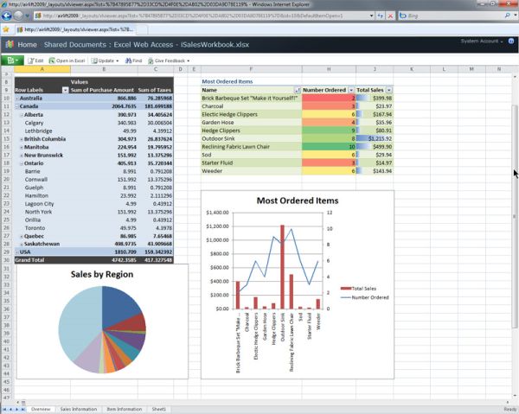The image size is (519, 414).
Task: Click the Favorites star icon
Action: coord(6,29)
